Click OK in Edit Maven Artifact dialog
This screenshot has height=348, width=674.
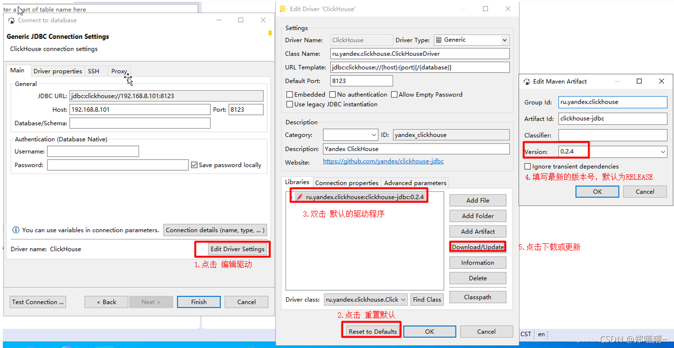[x=597, y=192]
